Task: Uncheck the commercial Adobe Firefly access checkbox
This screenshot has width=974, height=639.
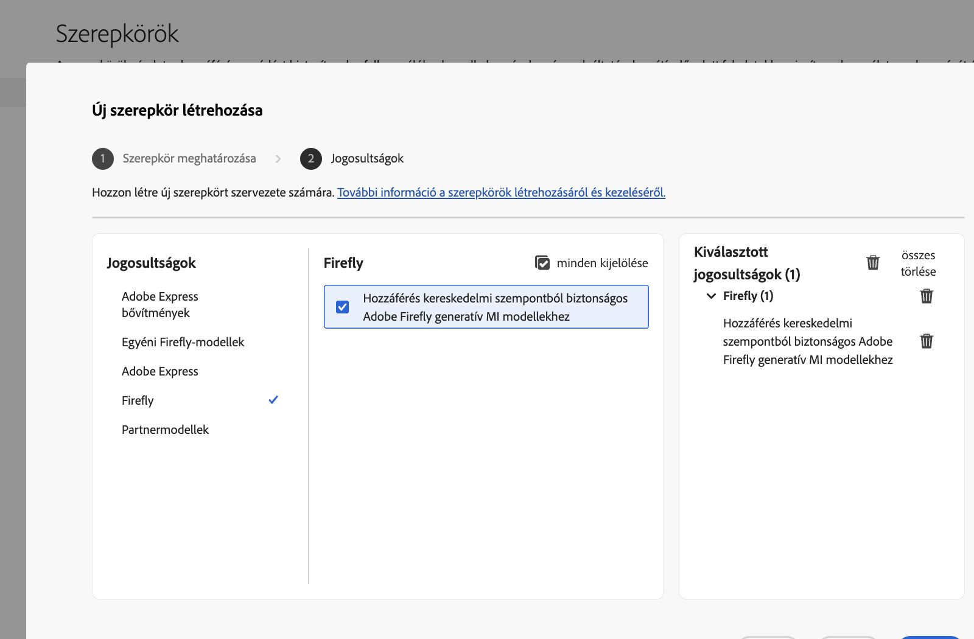Action: (x=343, y=307)
